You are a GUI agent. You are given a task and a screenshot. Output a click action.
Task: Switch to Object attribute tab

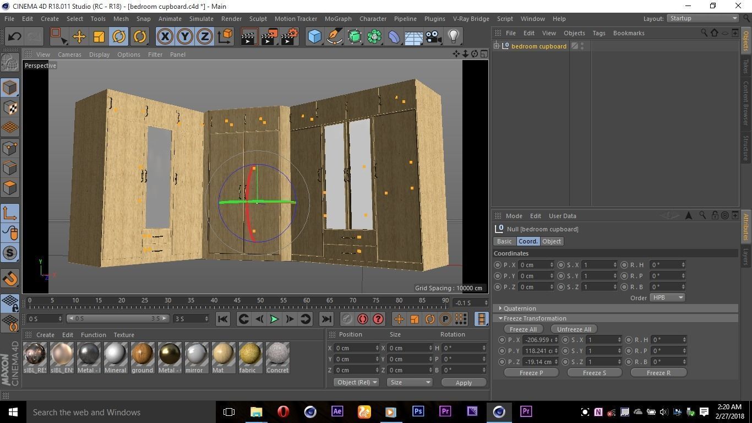click(552, 241)
